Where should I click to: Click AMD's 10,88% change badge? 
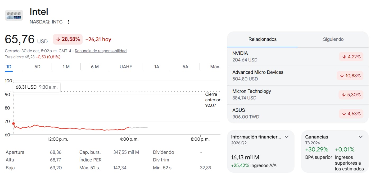(350, 76)
